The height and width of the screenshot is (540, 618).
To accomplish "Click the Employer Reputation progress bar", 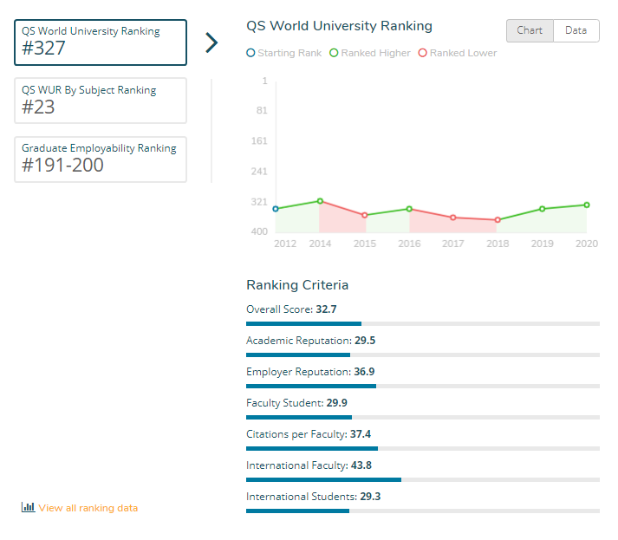I will click(423, 386).
